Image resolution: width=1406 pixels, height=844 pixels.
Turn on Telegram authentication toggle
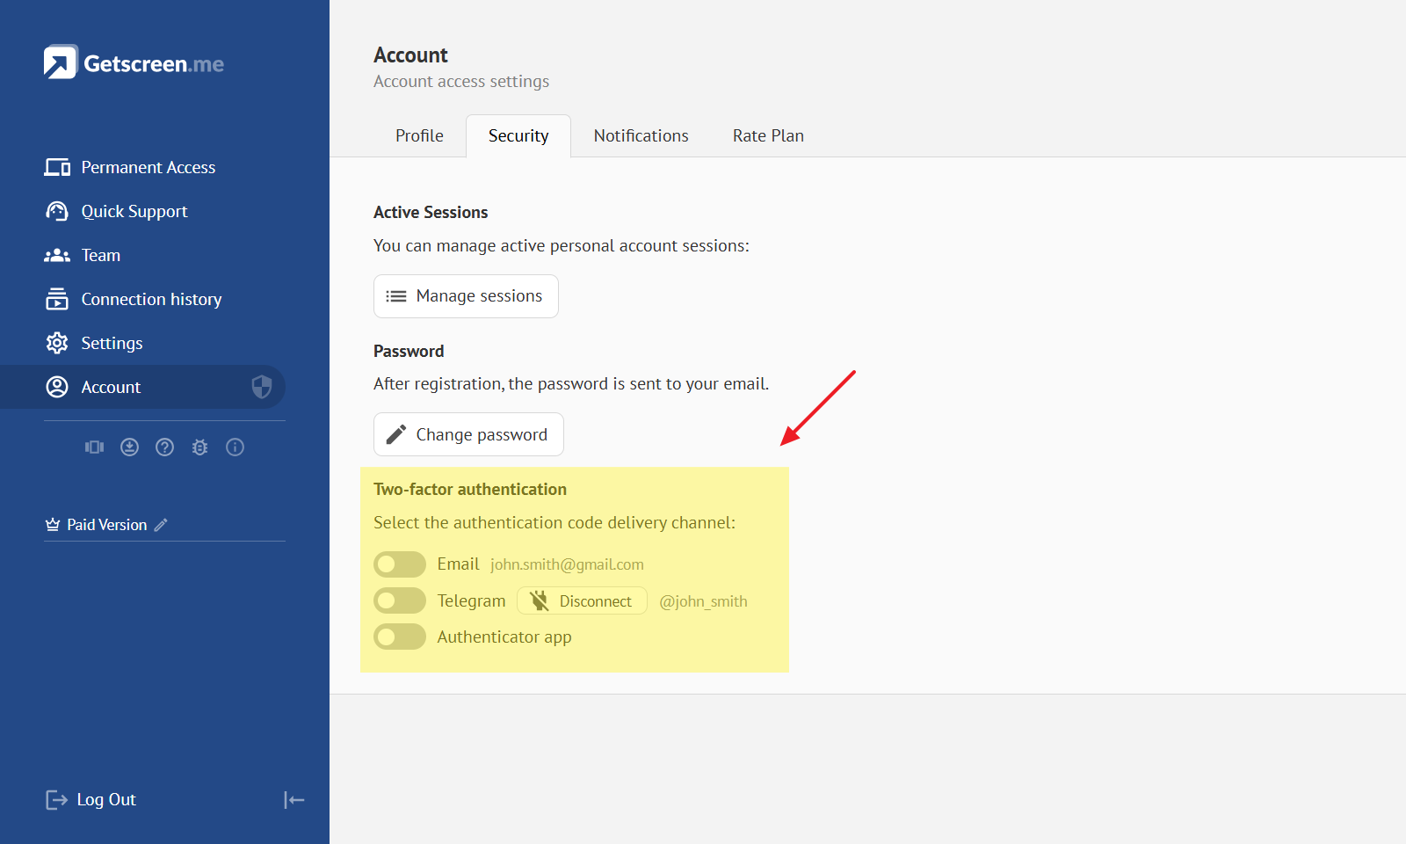pos(400,601)
